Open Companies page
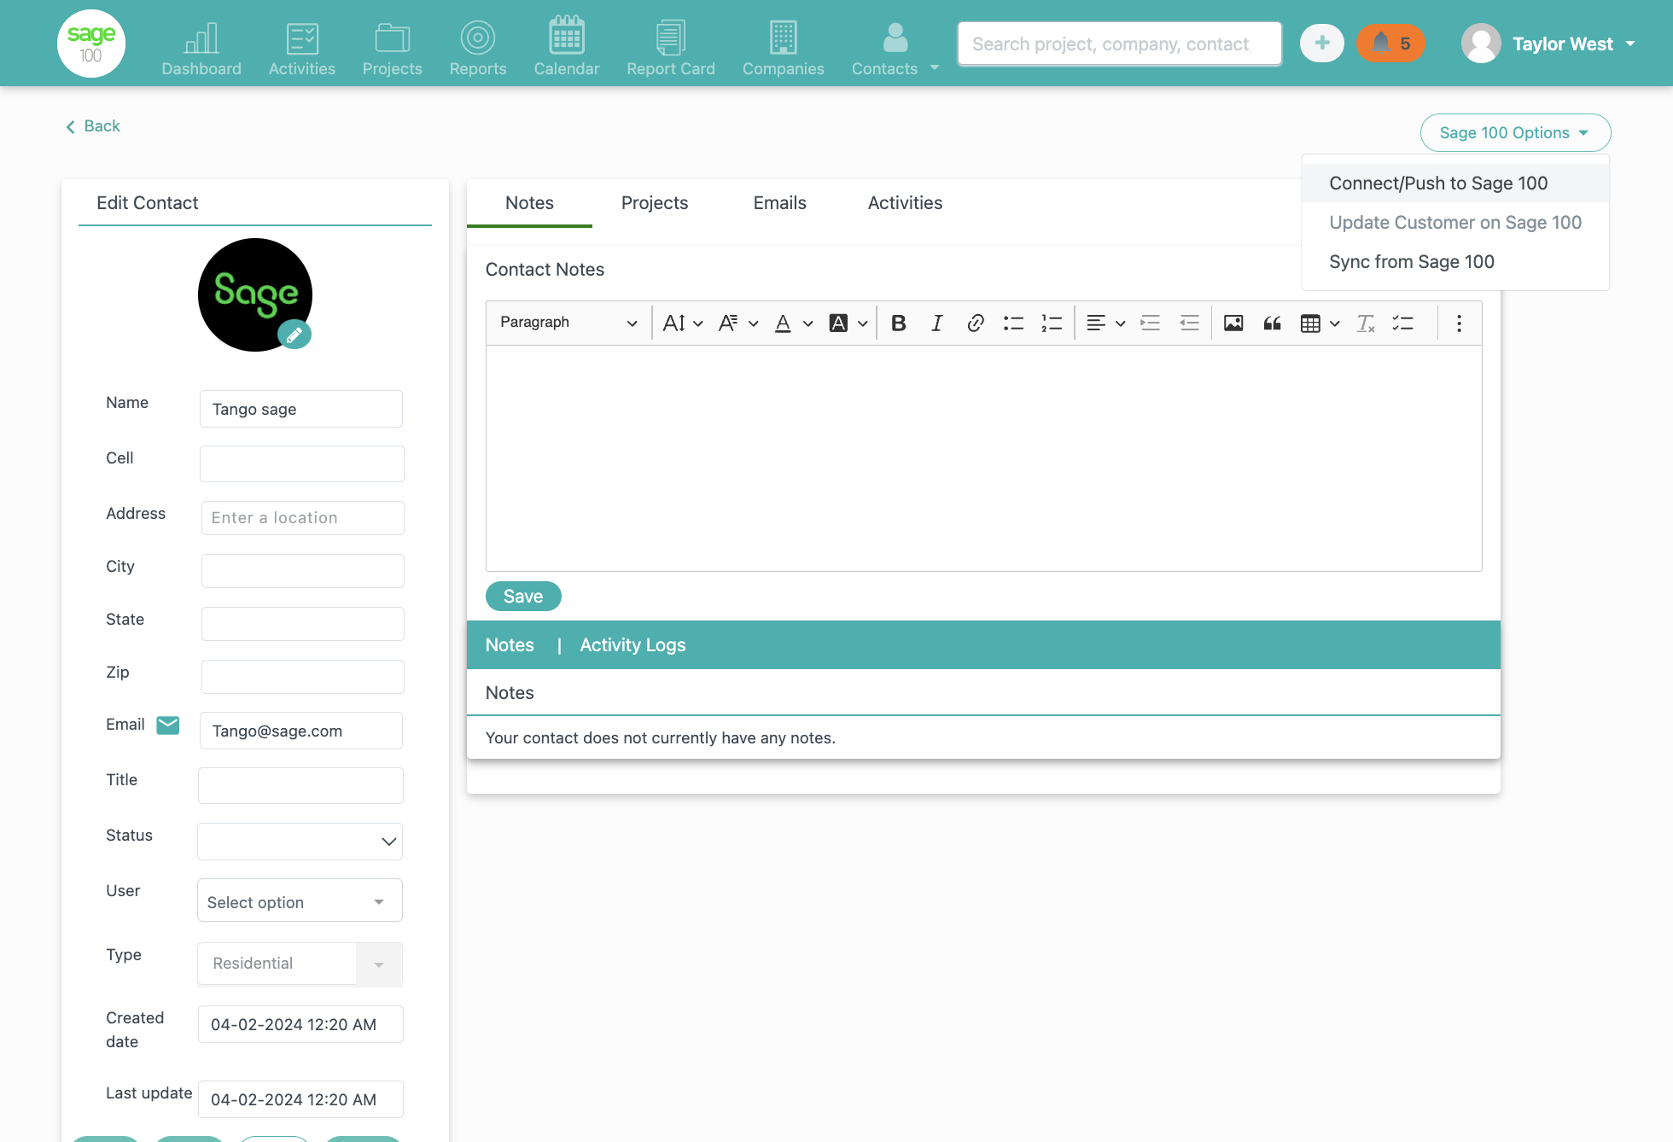The width and height of the screenshot is (1673, 1142). [784, 48]
